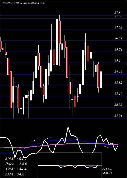Click inside the MACD inset box
Viewport: 127px width, 178px height.
[70, 165]
